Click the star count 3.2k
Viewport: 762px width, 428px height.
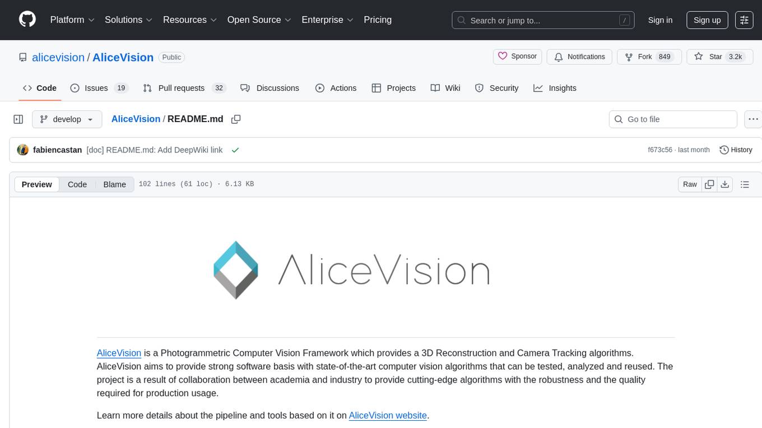(735, 57)
